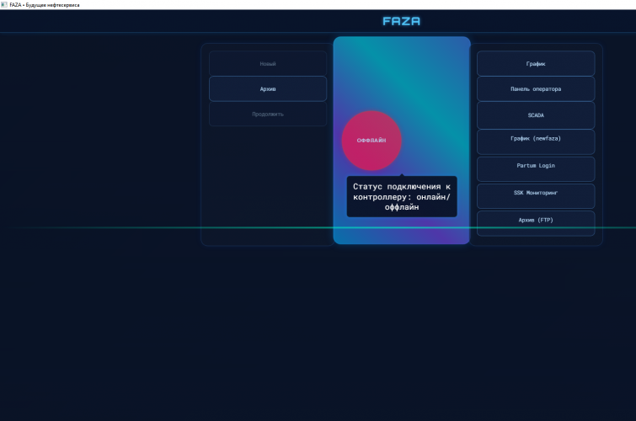The width and height of the screenshot is (636, 421).
Task: Select Partum Login
Action: (x=536, y=166)
